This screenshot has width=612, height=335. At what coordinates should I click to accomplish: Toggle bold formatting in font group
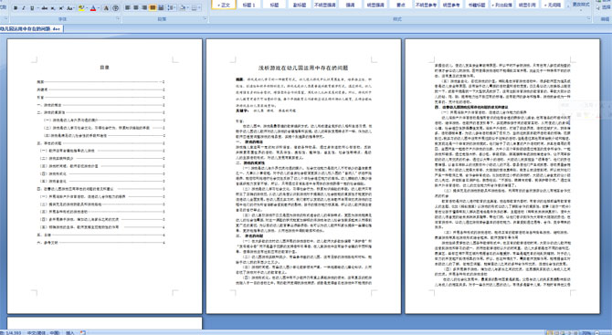point(16,8)
